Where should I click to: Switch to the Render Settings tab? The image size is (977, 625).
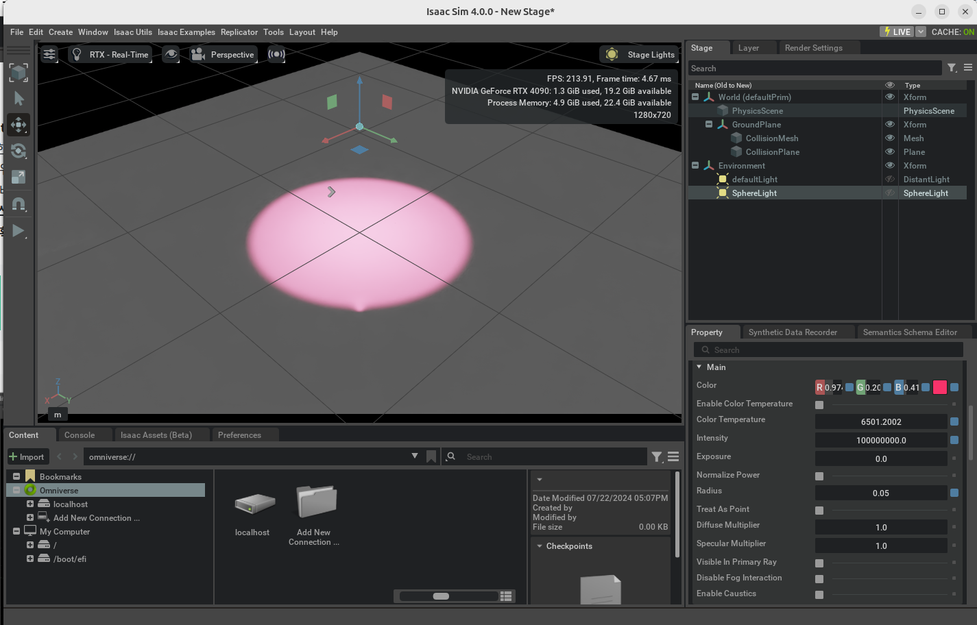point(814,48)
